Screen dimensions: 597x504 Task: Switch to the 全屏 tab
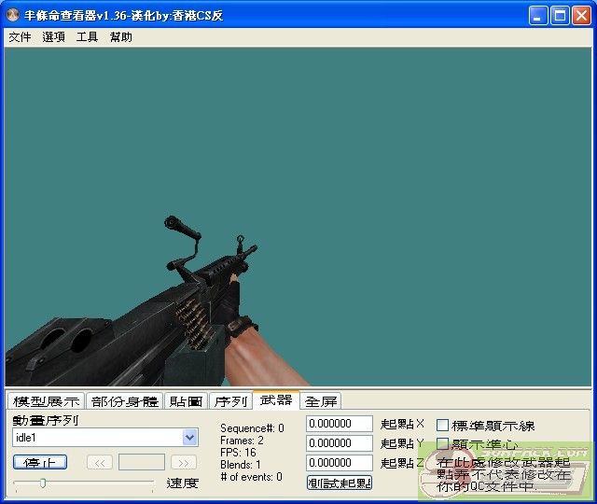tap(321, 401)
